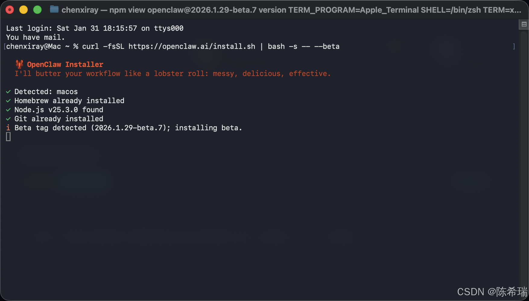Click the split-pane icon in the top-right corner

coord(524,24)
